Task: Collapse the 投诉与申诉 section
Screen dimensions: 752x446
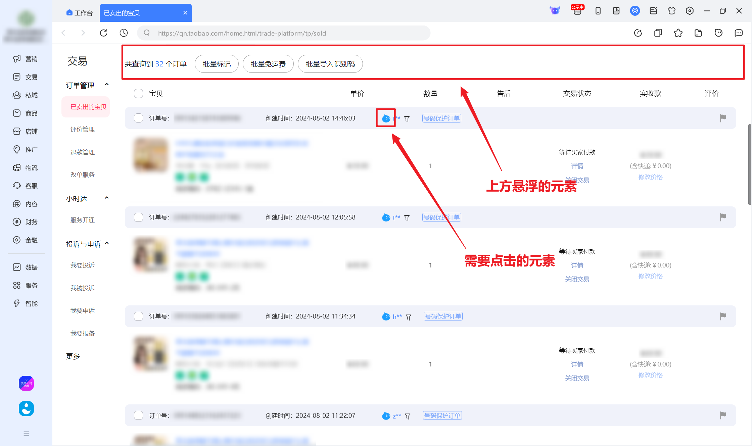Action: [x=107, y=243]
